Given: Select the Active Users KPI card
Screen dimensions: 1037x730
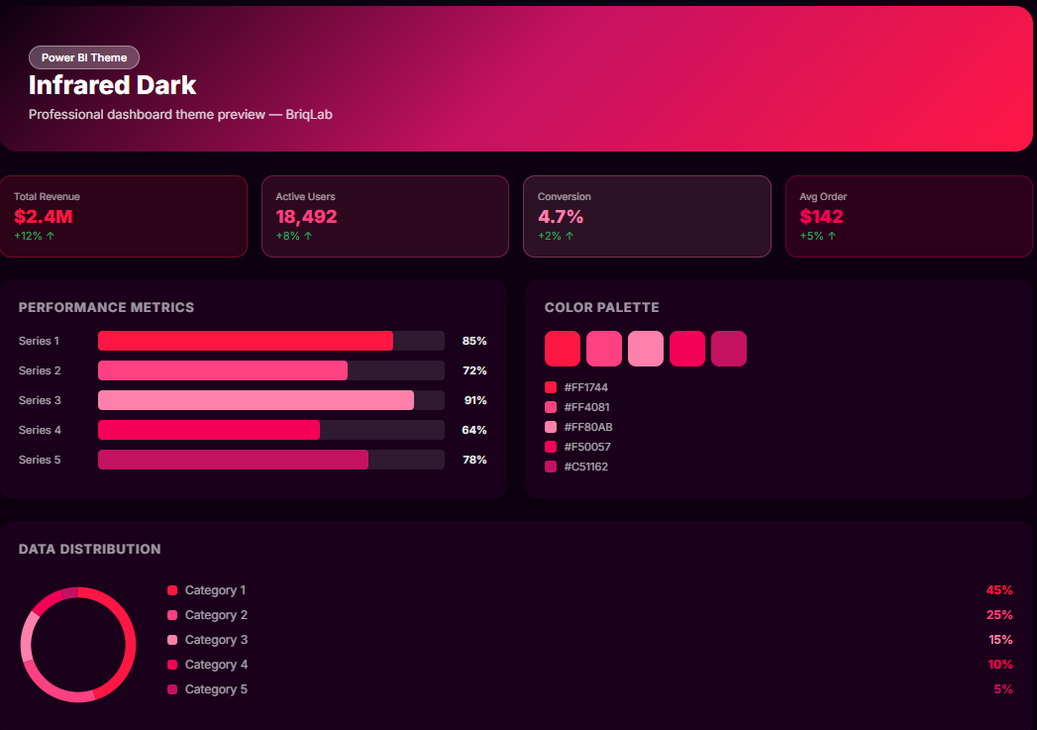Looking at the screenshot, I should coord(384,216).
